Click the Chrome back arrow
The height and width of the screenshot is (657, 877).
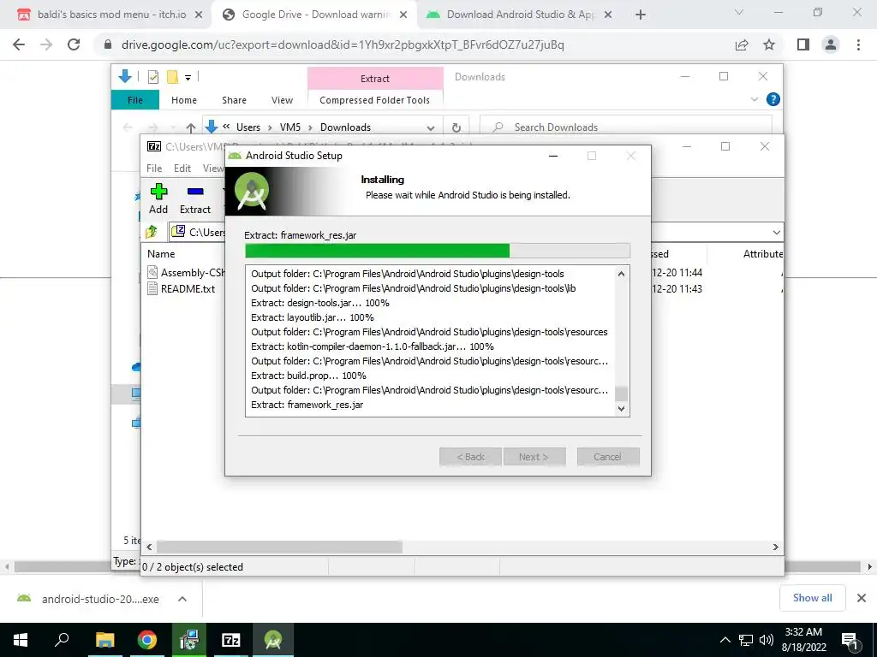(19, 44)
